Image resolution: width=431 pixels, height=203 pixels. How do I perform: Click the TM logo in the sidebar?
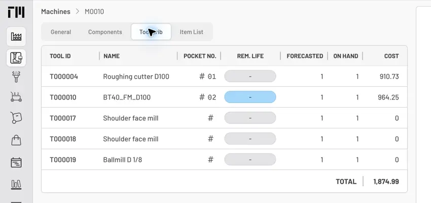tap(16, 12)
